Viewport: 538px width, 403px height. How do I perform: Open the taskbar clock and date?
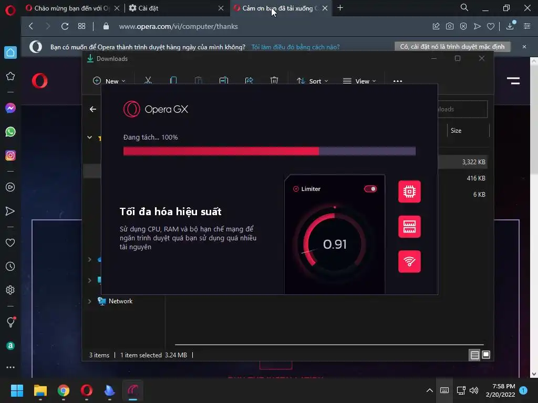point(500,390)
